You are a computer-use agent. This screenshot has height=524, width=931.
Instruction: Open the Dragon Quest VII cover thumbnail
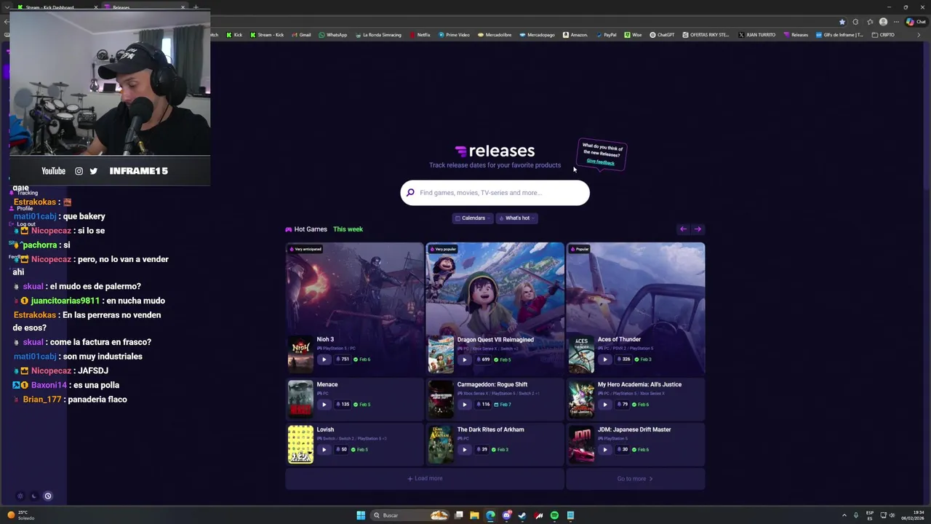(x=441, y=354)
